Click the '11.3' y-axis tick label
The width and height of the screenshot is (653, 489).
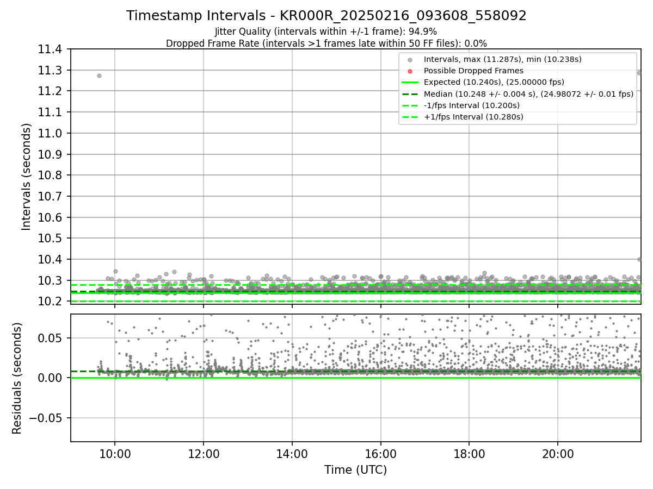click(x=51, y=71)
